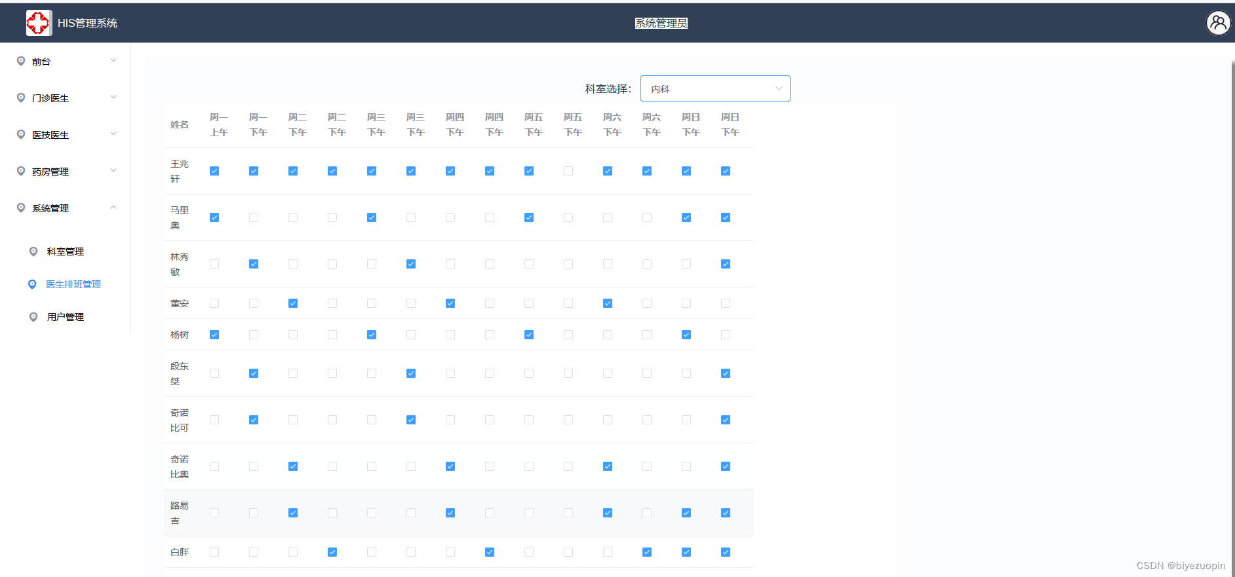Uncheck 王兆轩's 周一下午 checkbox
Screen dimensions: 1235x577
(254, 171)
